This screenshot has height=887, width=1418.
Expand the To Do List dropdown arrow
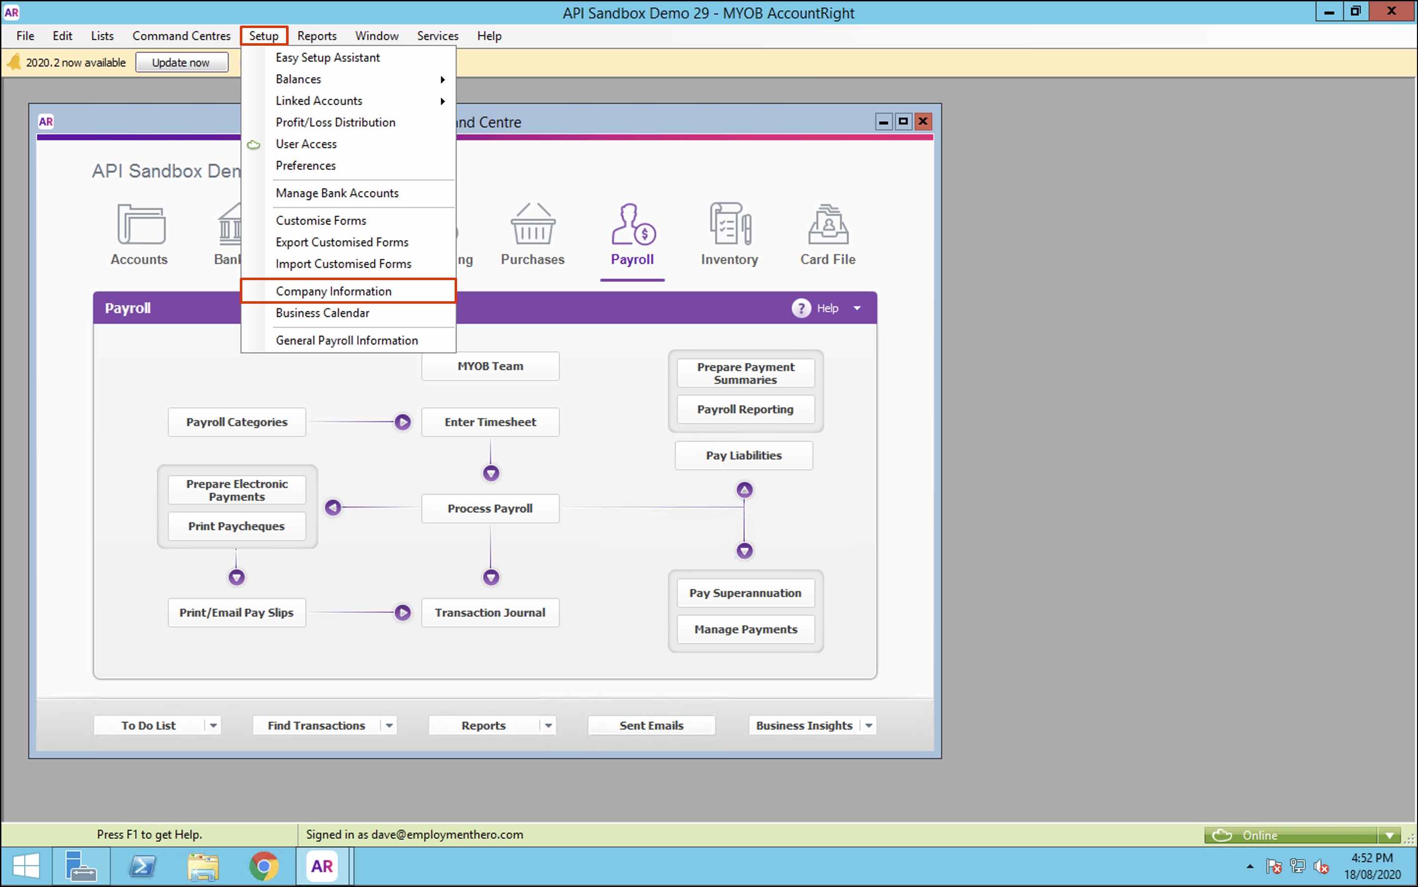coord(213,726)
